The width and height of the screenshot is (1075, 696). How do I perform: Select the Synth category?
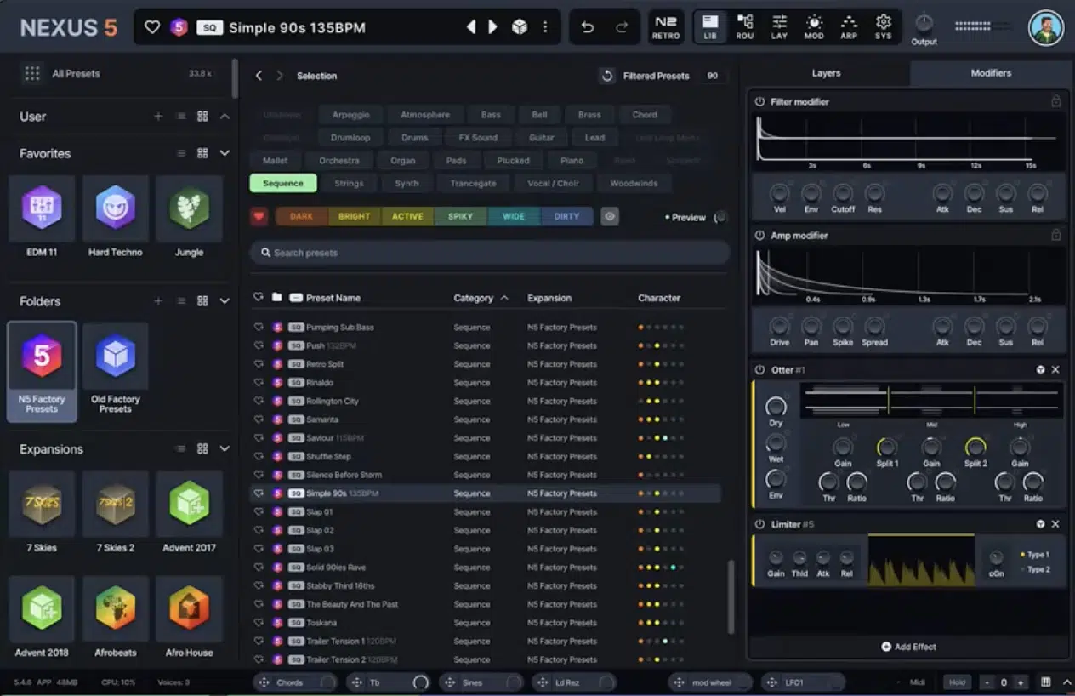point(407,183)
